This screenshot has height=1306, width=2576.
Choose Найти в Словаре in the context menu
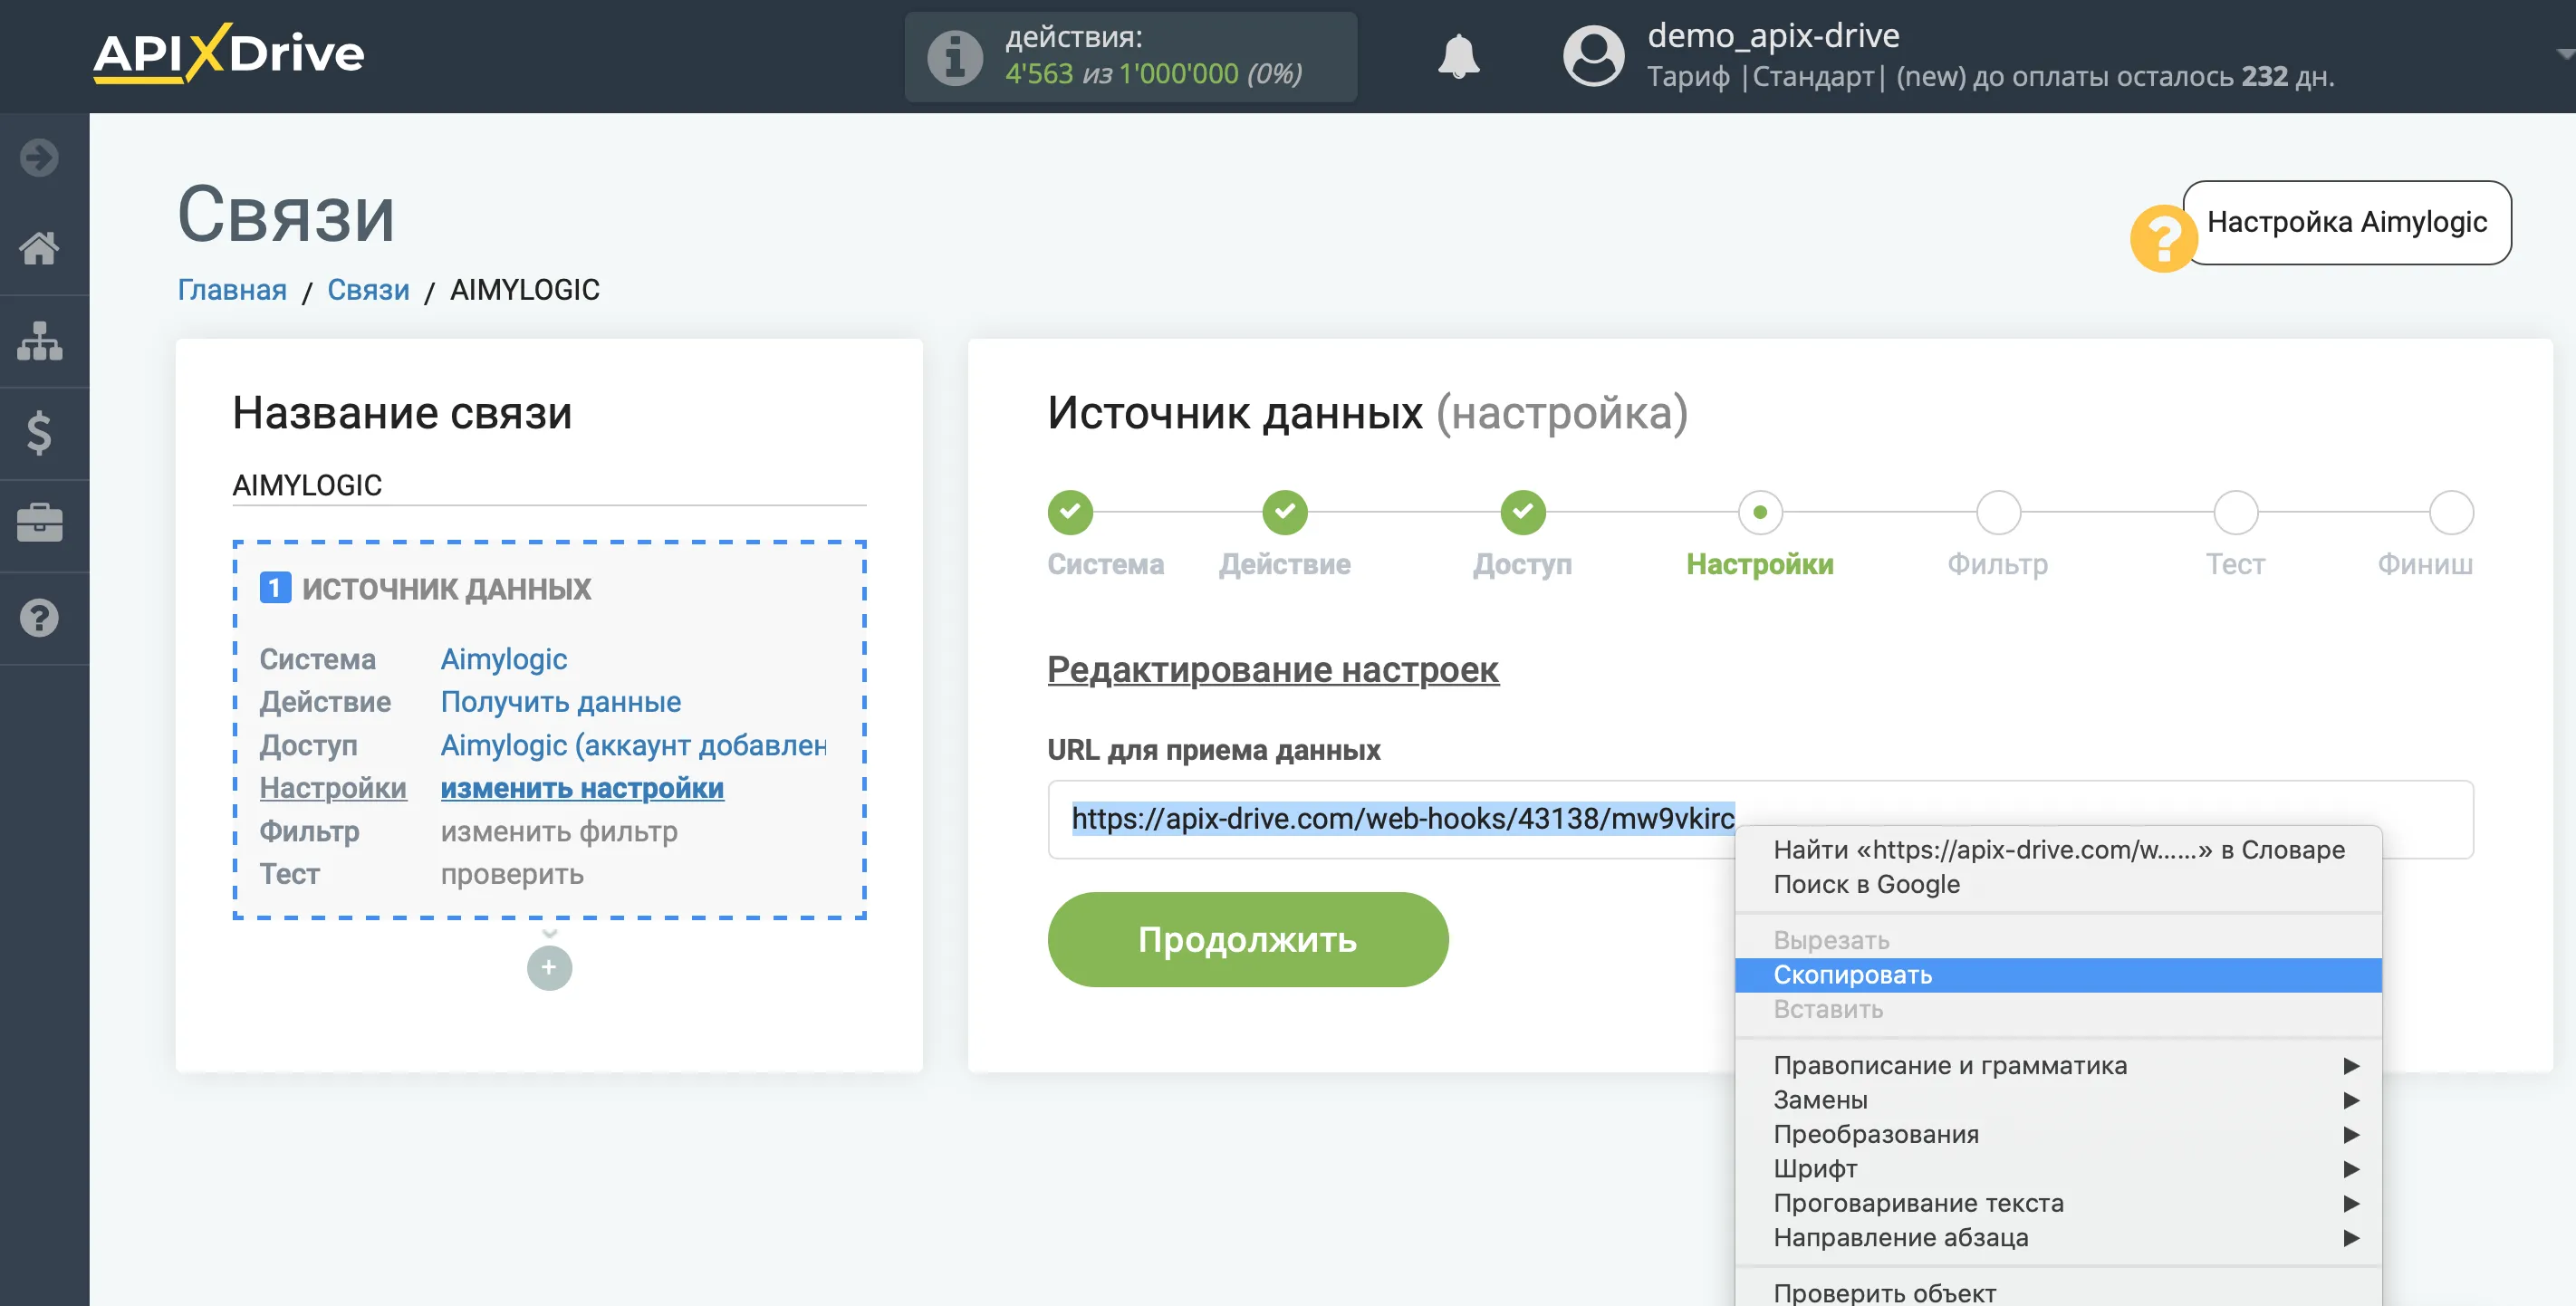point(2058,850)
